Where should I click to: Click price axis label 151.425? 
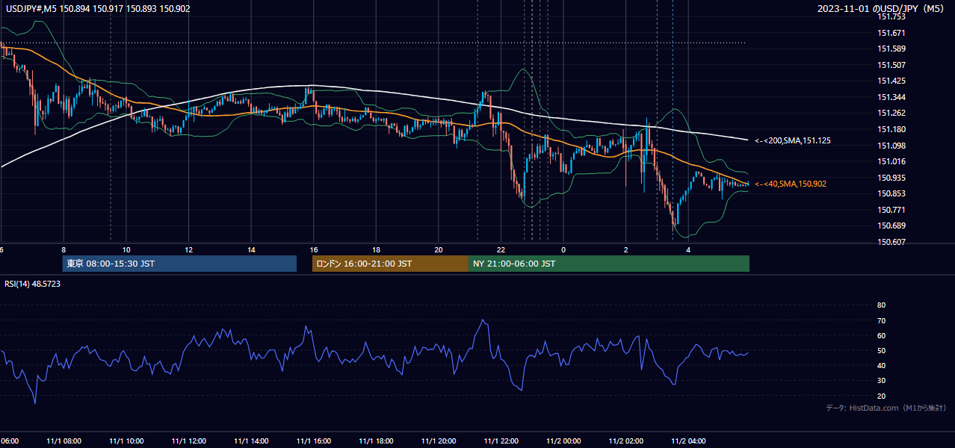pyautogui.click(x=891, y=81)
